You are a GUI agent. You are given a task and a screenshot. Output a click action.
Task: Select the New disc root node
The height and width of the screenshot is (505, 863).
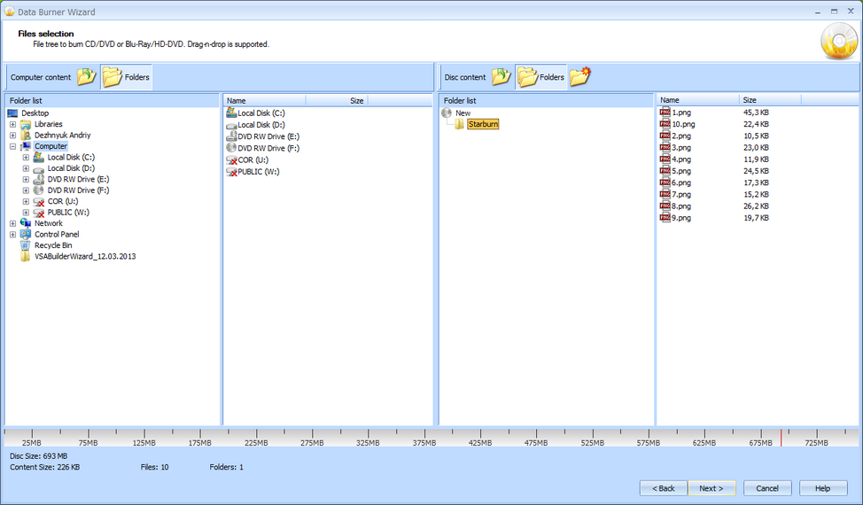click(x=463, y=113)
